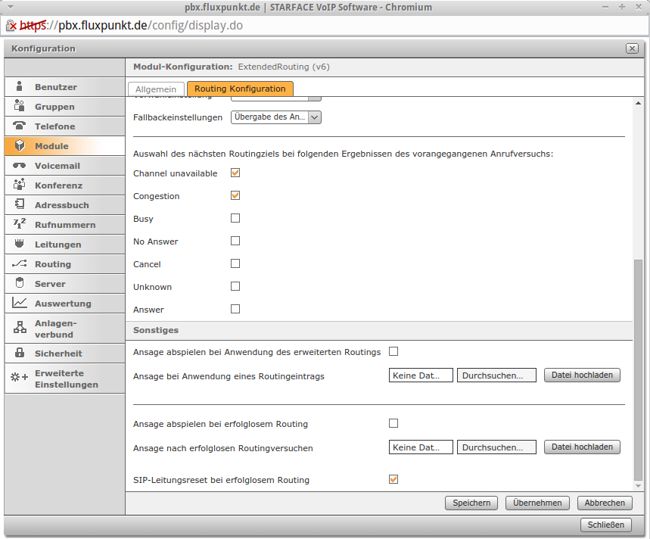The height and width of the screenshot is (539, 650).
Task: Click the Übernehmen button
Action: point(537,503)
